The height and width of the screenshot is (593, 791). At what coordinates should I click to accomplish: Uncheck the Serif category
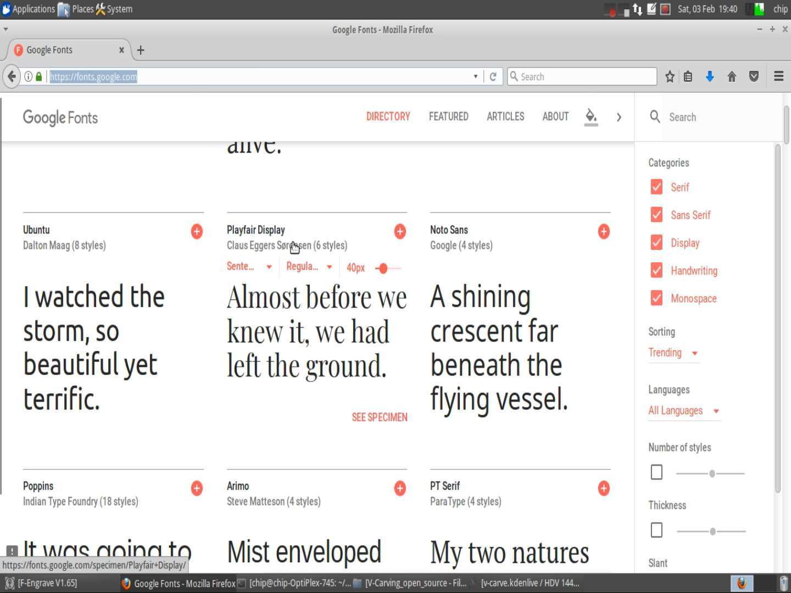(x=656, y=187)
